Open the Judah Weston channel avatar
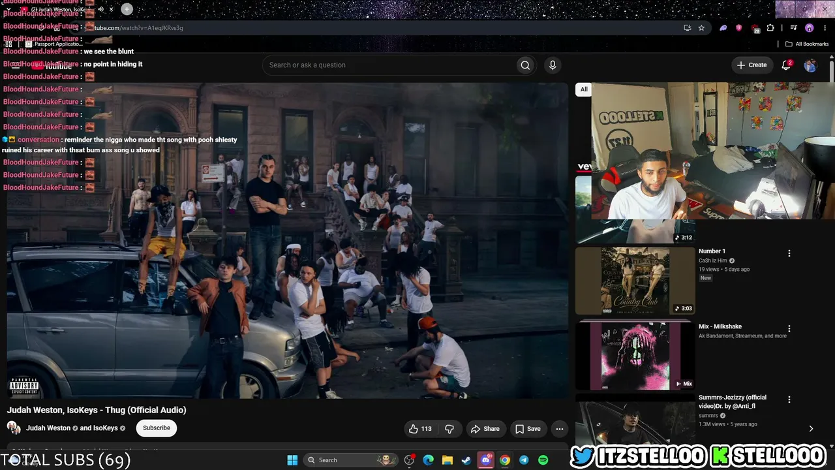 pyautogui.click(x=14, y=428)
